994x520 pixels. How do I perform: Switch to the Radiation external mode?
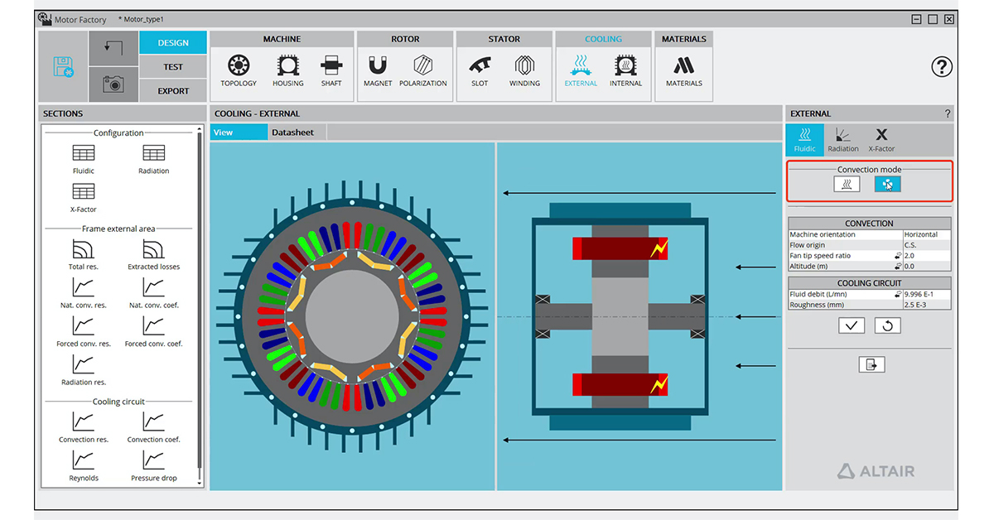(842, 139)
